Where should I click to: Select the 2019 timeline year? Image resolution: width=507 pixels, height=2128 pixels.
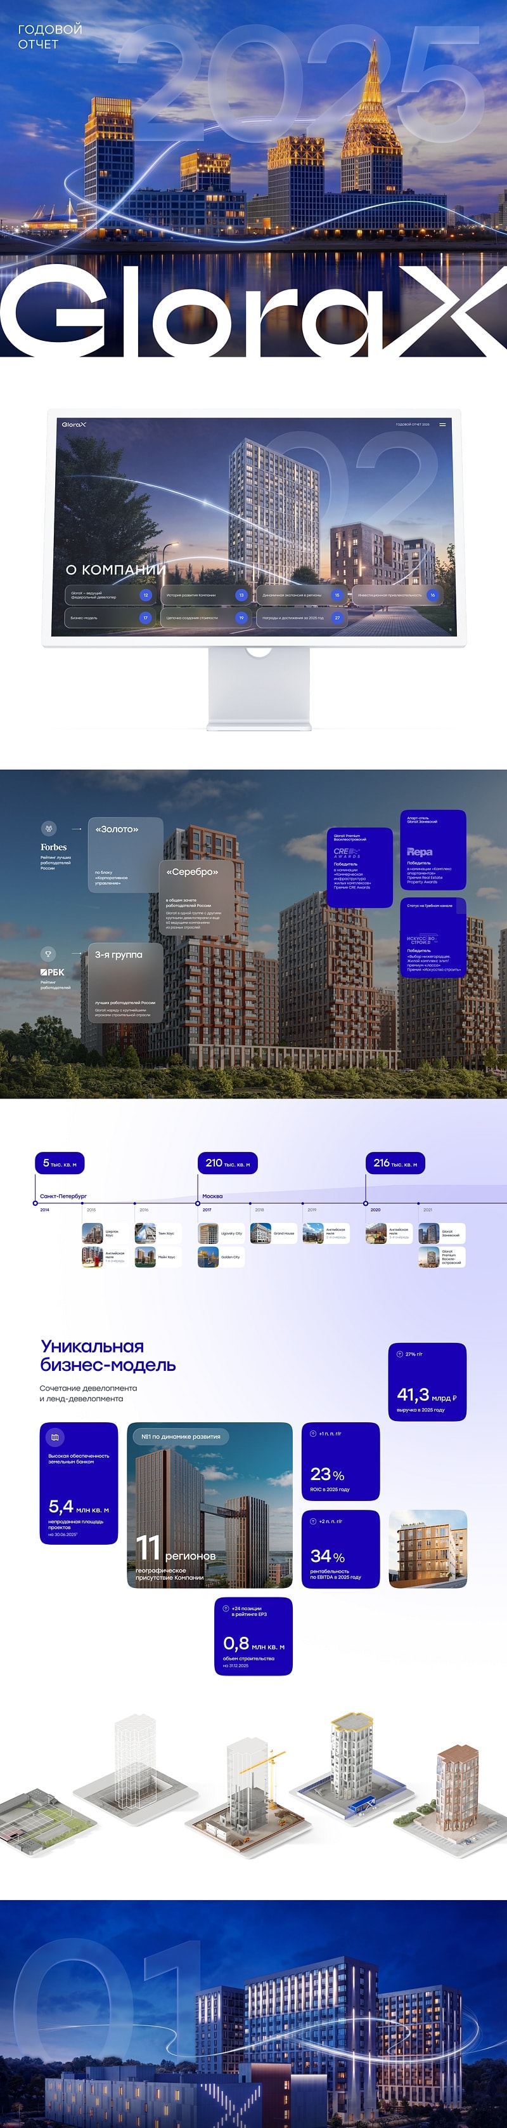click(x=312, y=1210)
